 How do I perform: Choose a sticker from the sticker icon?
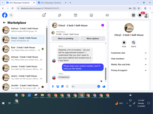click(x=62, y=86)
